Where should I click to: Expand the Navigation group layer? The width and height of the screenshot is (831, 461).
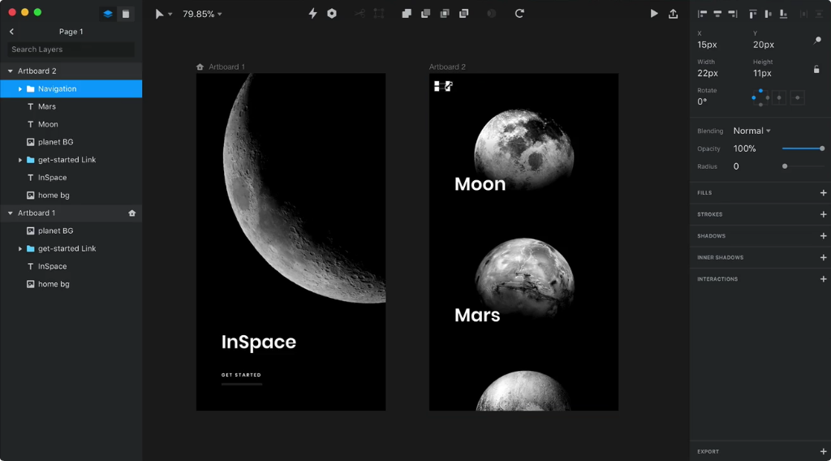20,89
